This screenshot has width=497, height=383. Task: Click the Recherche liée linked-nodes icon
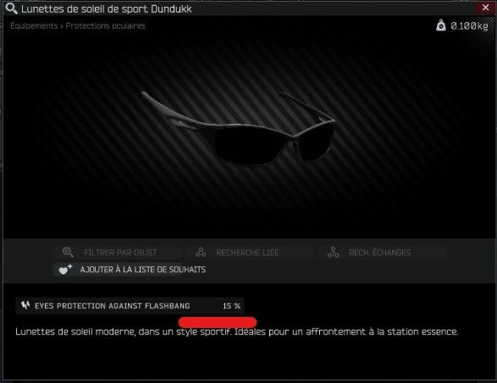pyautogui.click(x=201, y=253)
